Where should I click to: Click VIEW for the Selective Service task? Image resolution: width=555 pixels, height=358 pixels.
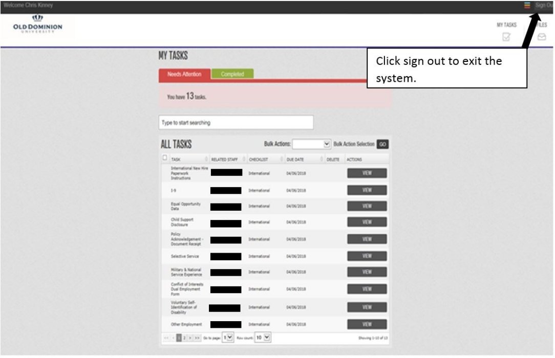[367, 256]
